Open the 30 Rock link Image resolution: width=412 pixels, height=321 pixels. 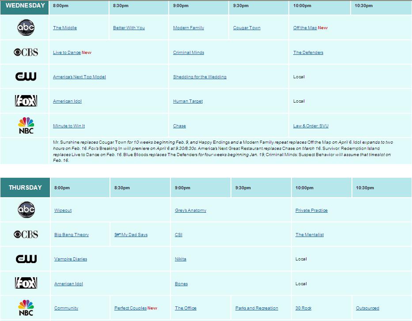pos(303,308)
